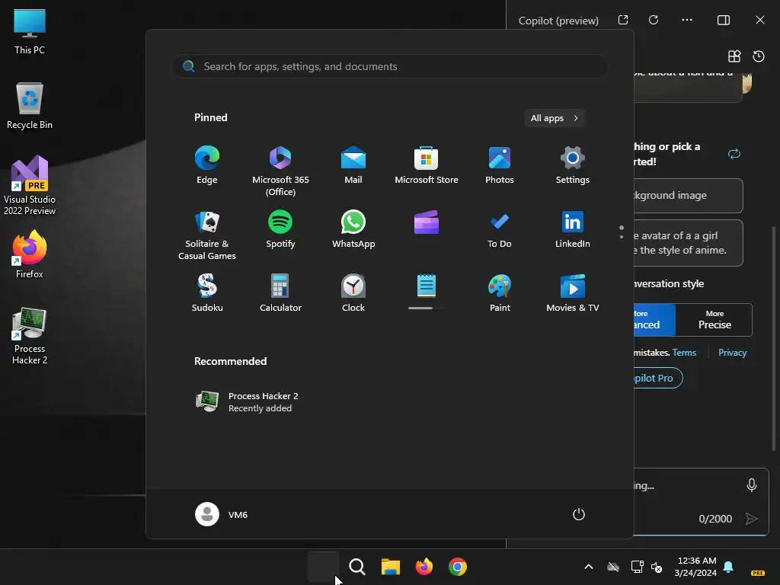Open Copilot Terms link

point(684,352)
